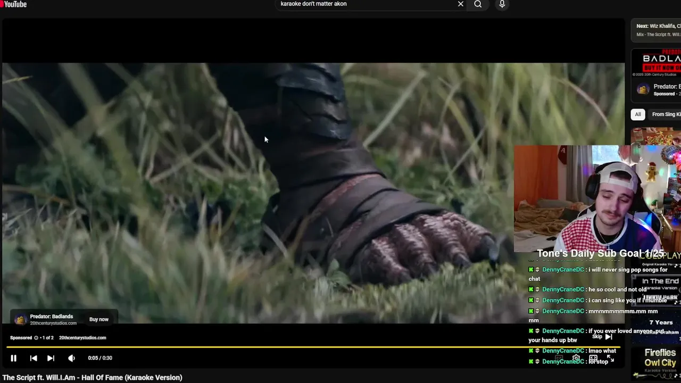The image size is (681, 383).
Task: Jump to the next video
Action: click(51, 358)
